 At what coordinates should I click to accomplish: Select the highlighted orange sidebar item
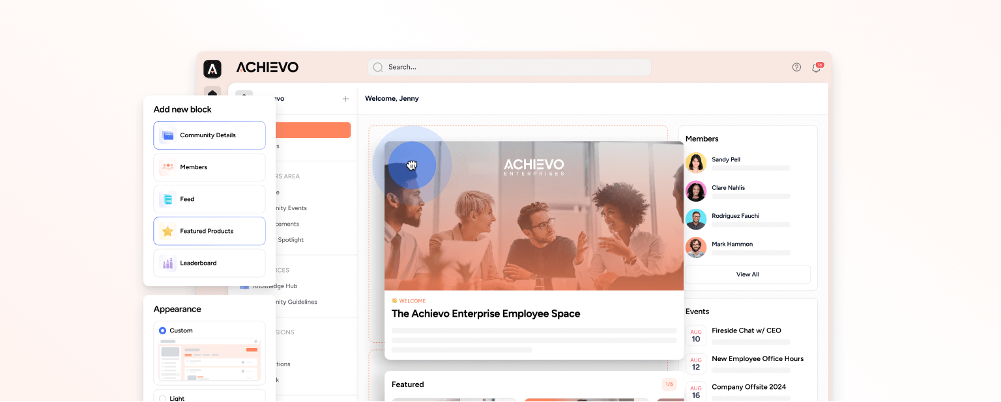point(313,130)
